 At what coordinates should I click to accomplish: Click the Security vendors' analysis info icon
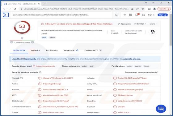coord(40,72)
